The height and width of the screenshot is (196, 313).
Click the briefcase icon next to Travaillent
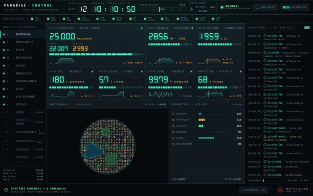point(173,120)
